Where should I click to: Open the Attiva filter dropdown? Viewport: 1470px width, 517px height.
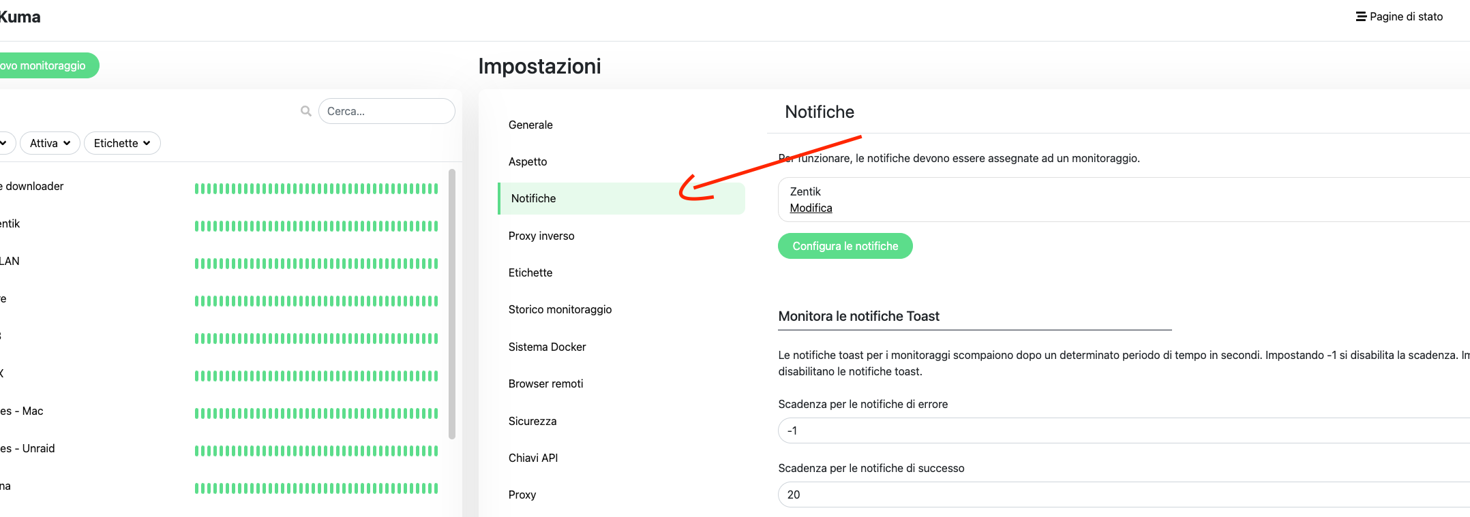(50, 143)
